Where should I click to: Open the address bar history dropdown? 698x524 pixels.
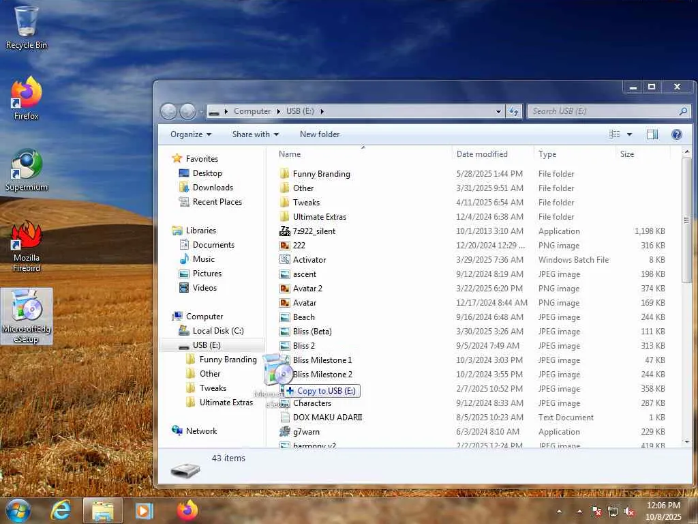click(x=498, y=111)
